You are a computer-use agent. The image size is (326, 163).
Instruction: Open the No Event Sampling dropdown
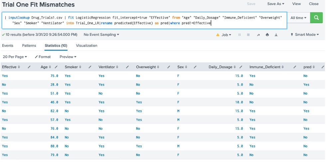(x=101, y=35)
